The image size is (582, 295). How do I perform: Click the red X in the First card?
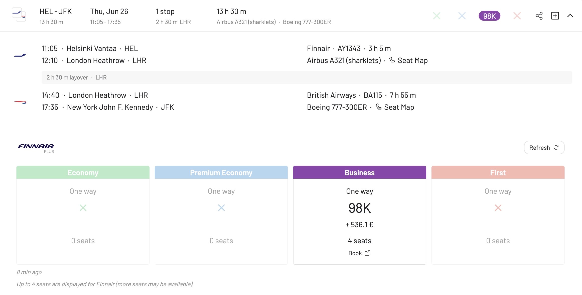(498, 208)
